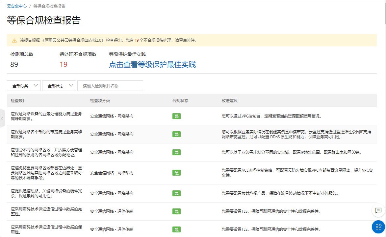This screenshot has width=386, height=237.
Task: Click the 检查项分类 column header
Action: click(x=100, y=101)
